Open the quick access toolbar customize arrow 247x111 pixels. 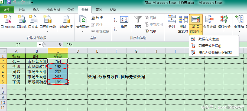coord(32,2)
